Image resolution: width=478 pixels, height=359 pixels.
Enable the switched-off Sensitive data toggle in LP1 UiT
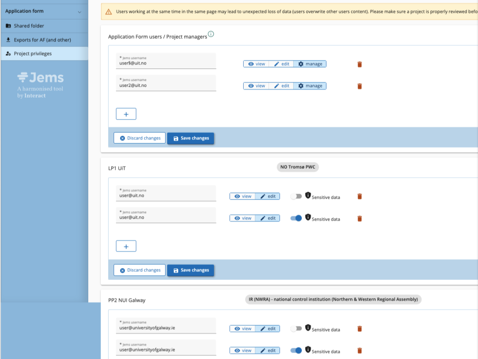click(x=296, y=196)
